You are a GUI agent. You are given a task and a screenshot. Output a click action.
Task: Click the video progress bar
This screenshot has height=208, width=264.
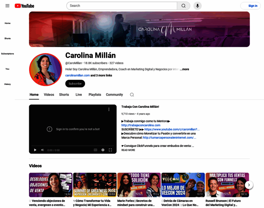pyautogui.click(x=73, y=146)
